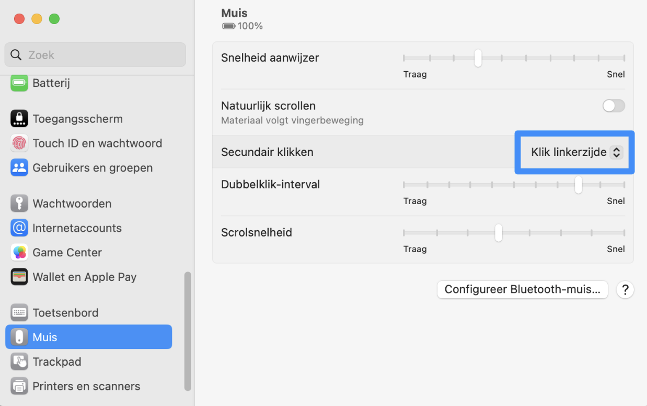Open the Wallet en Apple Pay icon
647x406 pixels.
click(19, 277)
